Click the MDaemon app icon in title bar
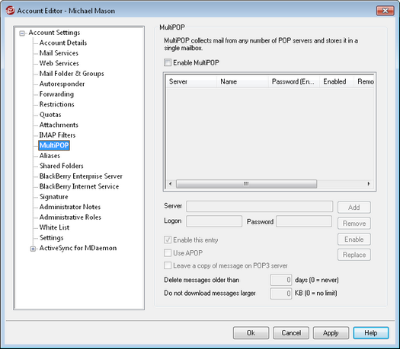Screen dimensions: 400x349 click(10, 11)
